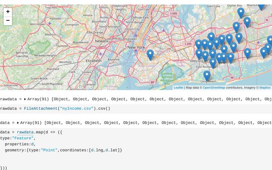Click the properties:d line in code cell
The width and height of the screenshot is (272, 170).
[19, 144]
